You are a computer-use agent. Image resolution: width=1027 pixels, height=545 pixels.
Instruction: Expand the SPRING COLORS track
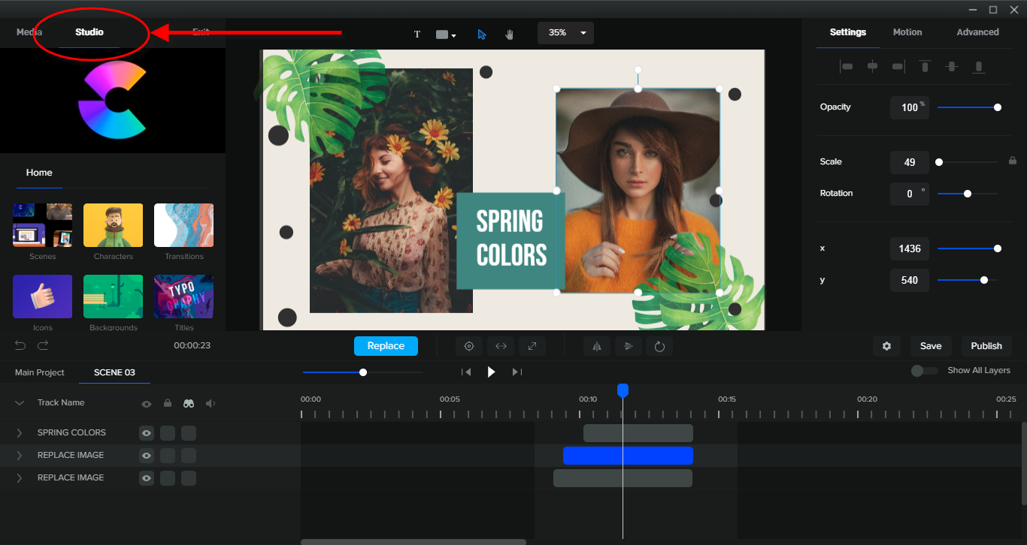(20, 433)
